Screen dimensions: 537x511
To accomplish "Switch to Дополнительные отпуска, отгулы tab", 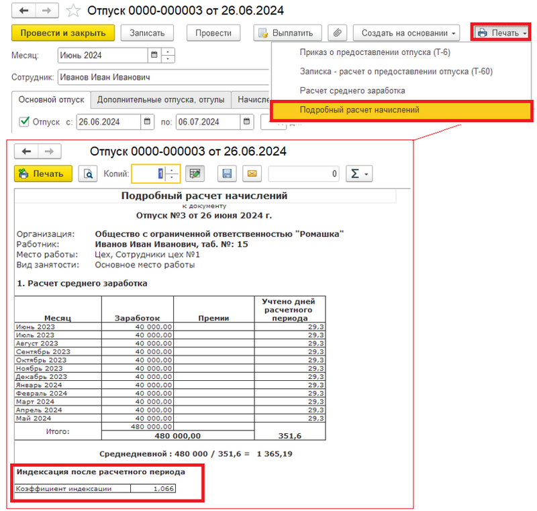I will [160, 100].
